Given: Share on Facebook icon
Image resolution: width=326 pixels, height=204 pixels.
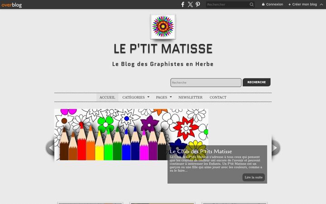Looking at the screenshot, I should point(182,5).
